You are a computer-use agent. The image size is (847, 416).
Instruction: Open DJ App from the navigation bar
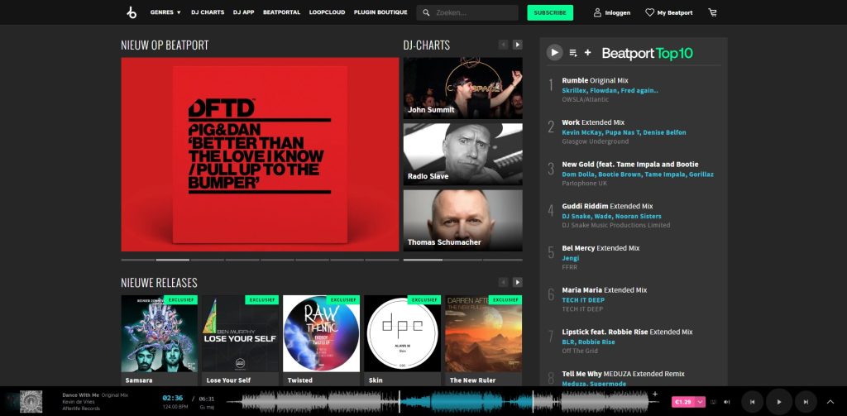[x=244, y=12]
